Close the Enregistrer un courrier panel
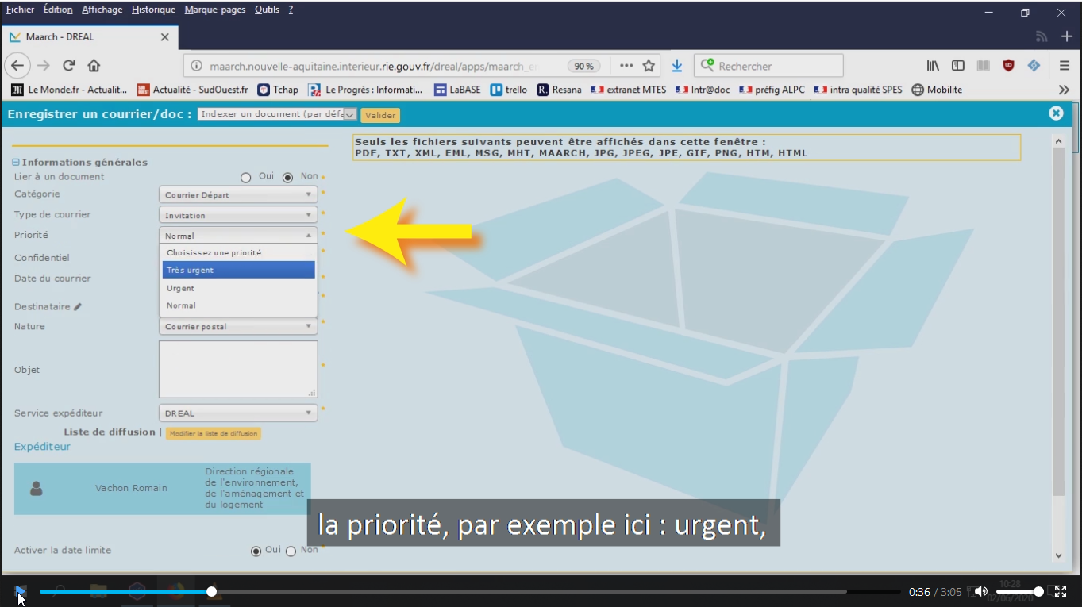The height and width of the screenshot is (607, 1082). click(1056, 113)
